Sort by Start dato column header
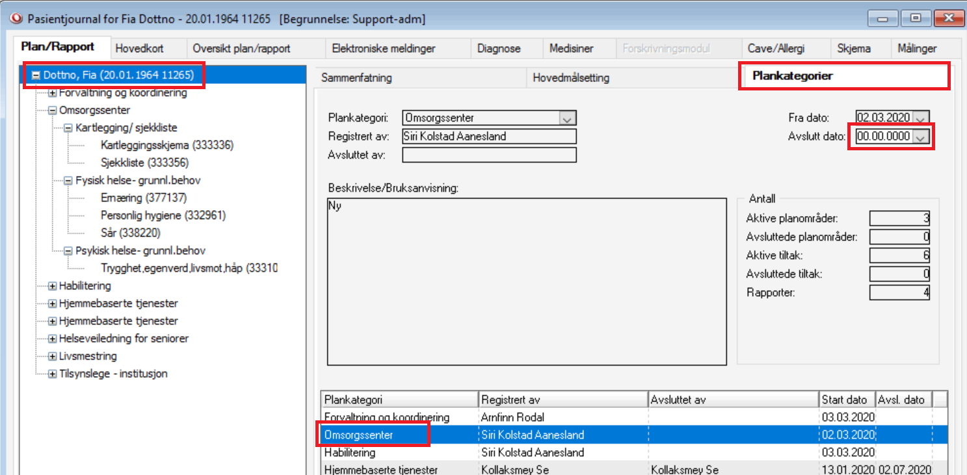 point(846,400)
